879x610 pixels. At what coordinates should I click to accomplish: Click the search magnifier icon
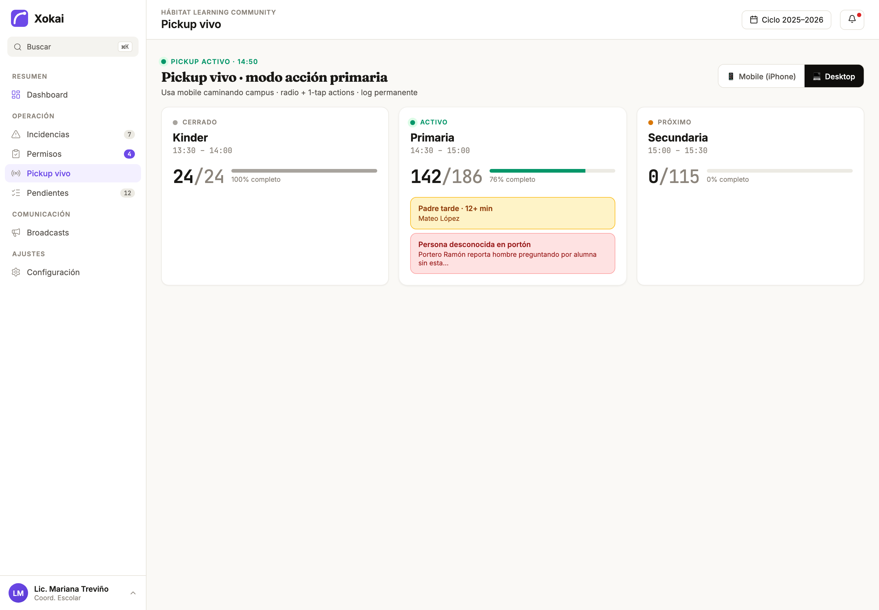[18, 47]
